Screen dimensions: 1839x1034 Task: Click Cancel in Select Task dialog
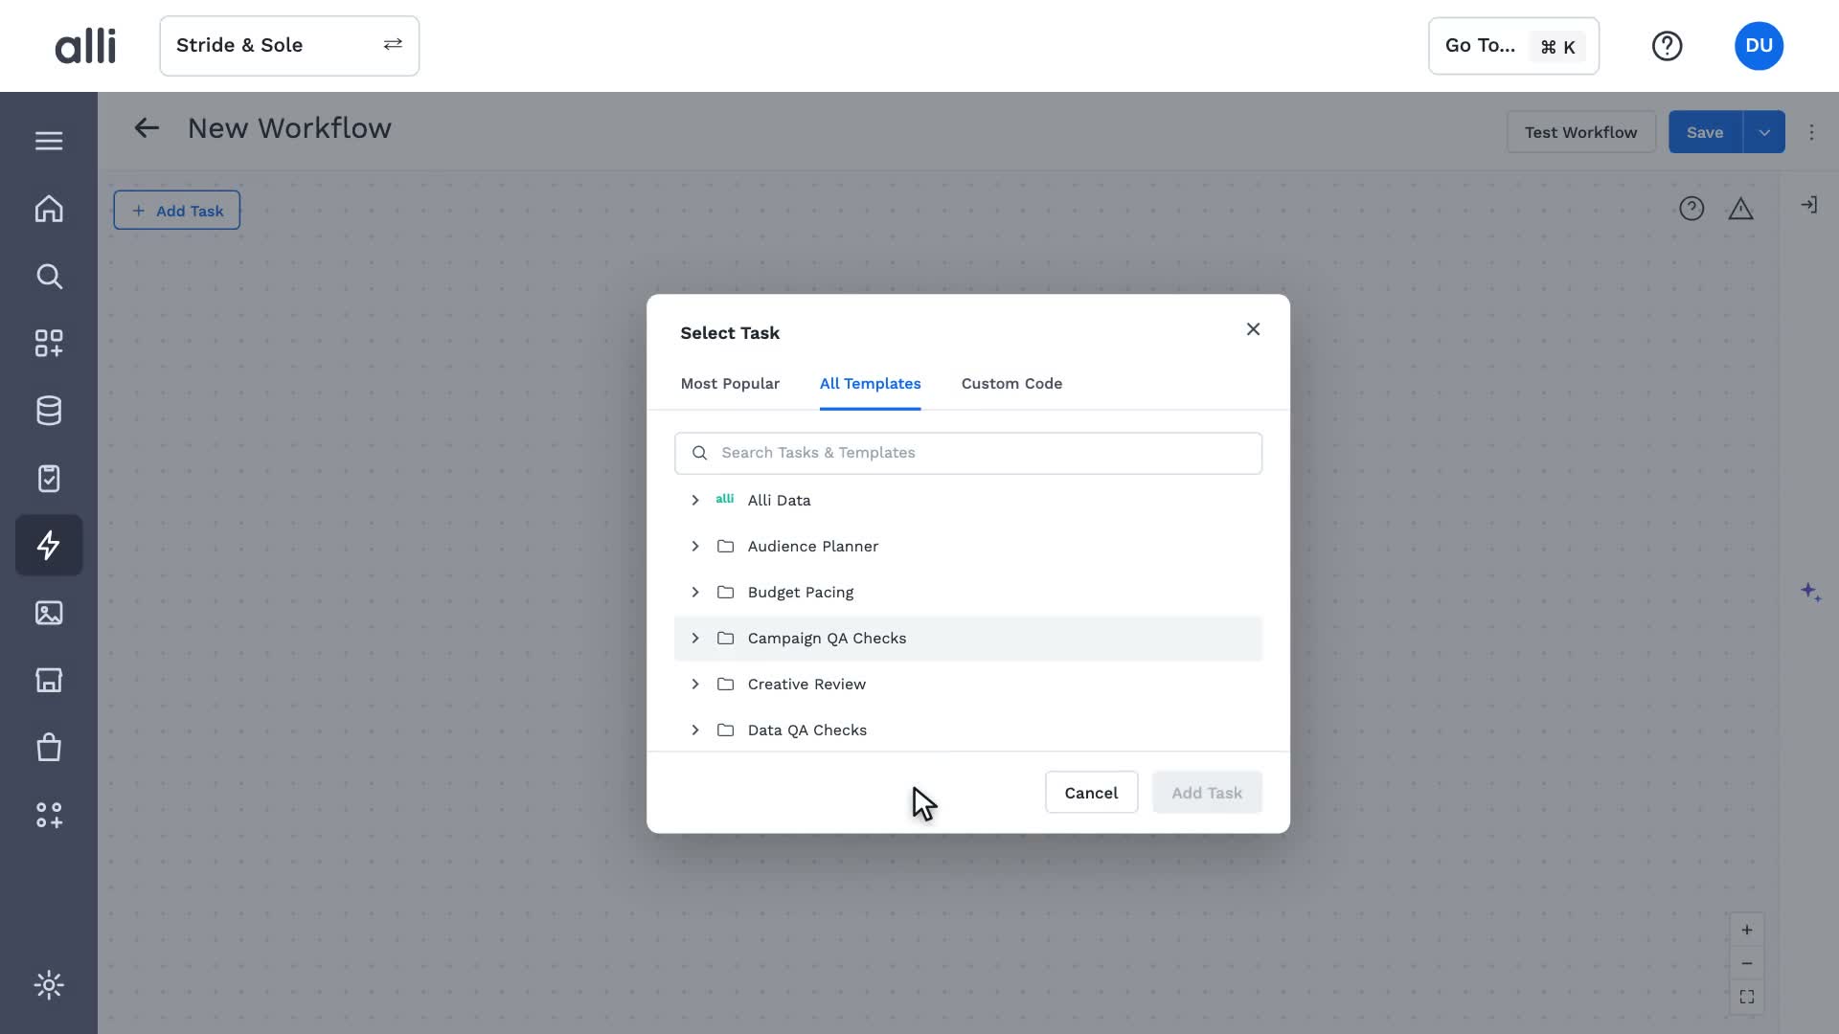click(1091, 793)
